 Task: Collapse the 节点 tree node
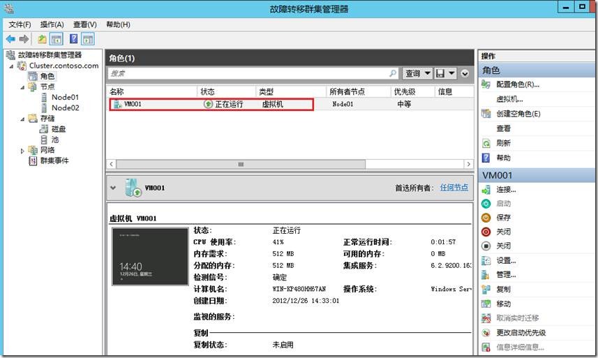point(22,87)
